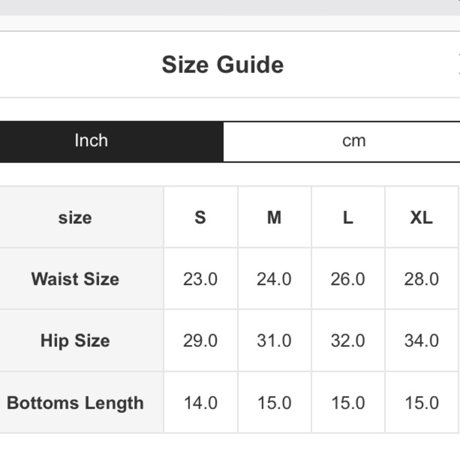Viewport: 460px width, 460px height.
Task: Select hip value 32.0 for size L
Action: coord(348,340)
